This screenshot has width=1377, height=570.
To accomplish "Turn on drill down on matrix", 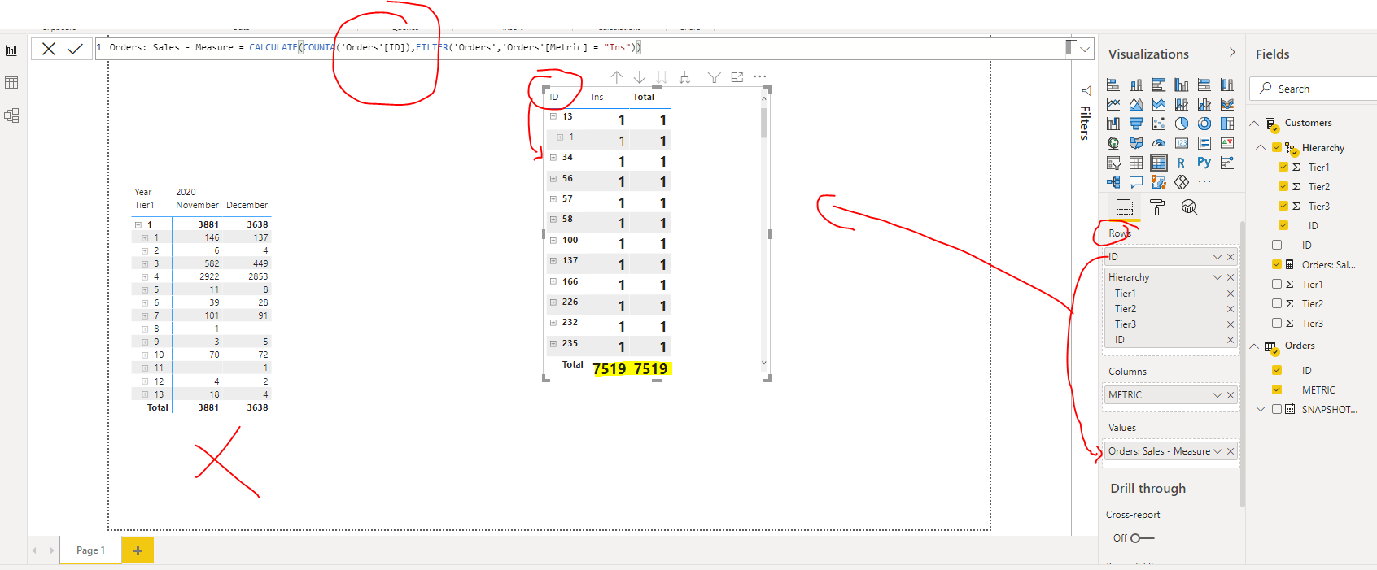I will (x=640, y=76).
